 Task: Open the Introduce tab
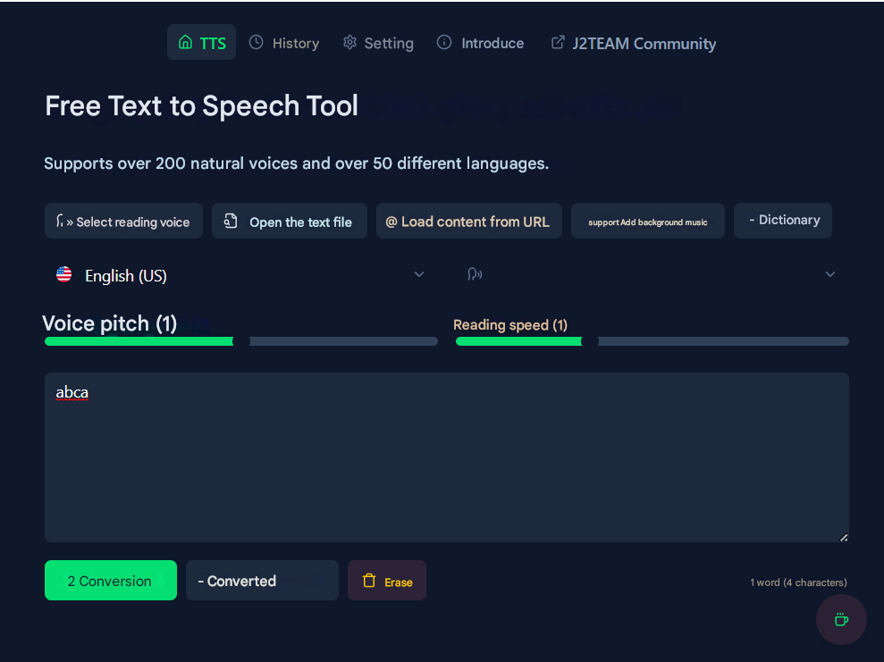coord(481,43)
